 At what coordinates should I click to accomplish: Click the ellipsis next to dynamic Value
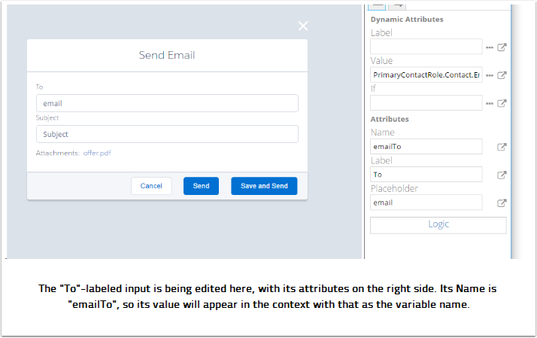click(490, 75)
